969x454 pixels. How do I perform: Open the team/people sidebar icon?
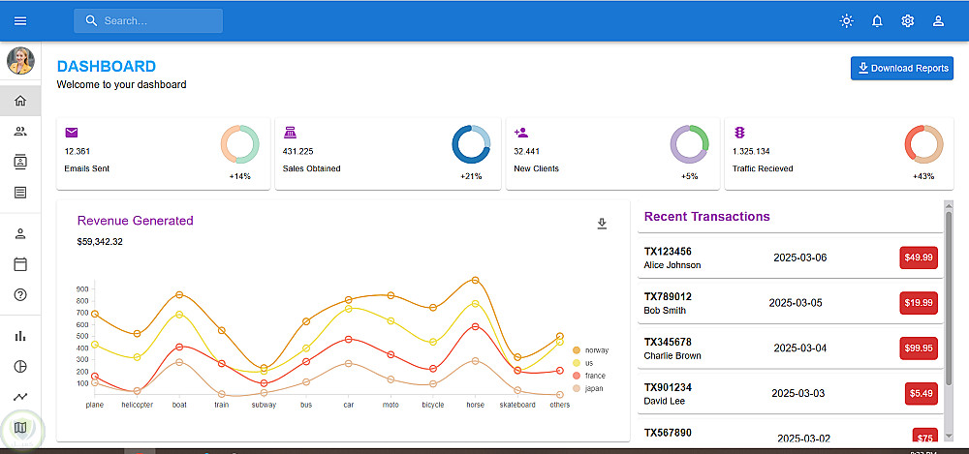[x=20, y=131]
